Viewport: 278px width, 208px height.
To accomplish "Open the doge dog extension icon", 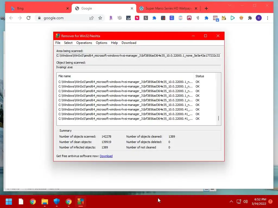I will coord(224,18).
